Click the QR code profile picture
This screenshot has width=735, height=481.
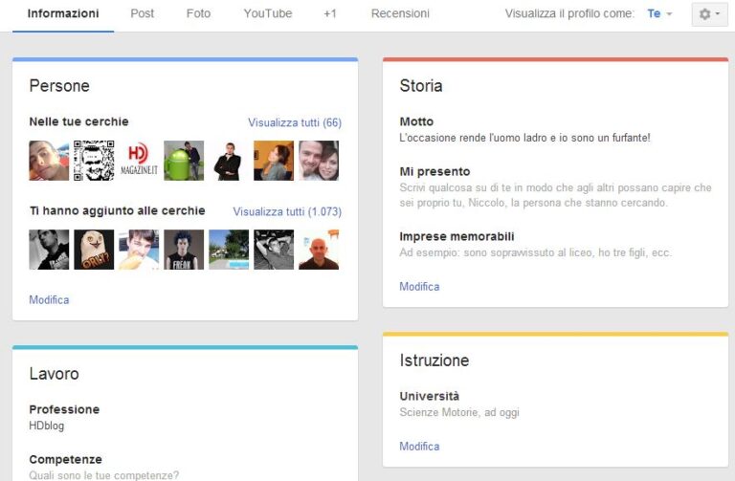coord(94,161)
